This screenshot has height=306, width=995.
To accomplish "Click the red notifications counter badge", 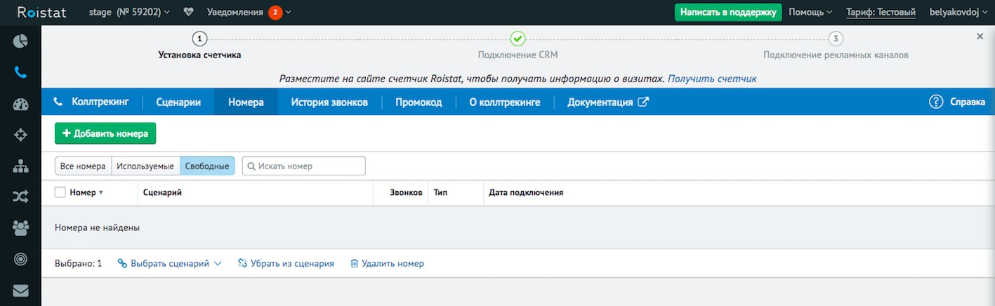I will point(275,12).
